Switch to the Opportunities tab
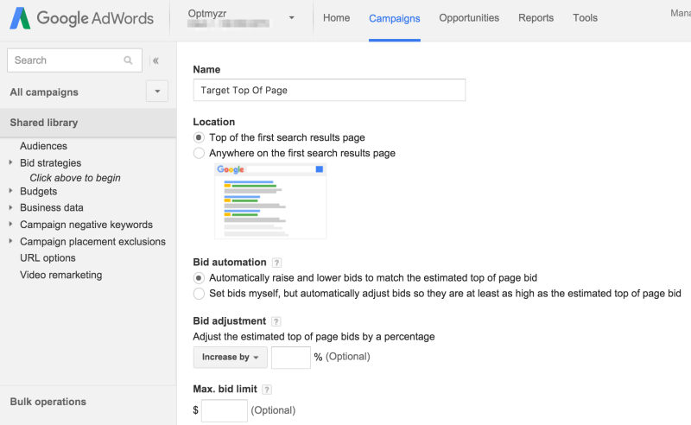The height and width of the screenshot is (425, 691). [469, 18]
